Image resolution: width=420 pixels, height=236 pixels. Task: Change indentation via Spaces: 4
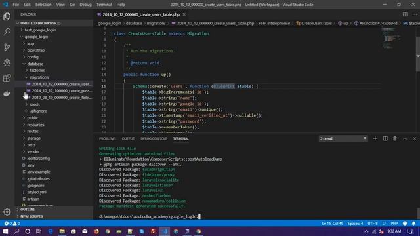click(355, 223)
